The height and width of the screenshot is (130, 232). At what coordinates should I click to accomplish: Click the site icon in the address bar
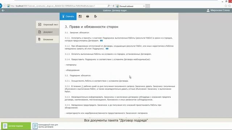click(x=9, y=6)
